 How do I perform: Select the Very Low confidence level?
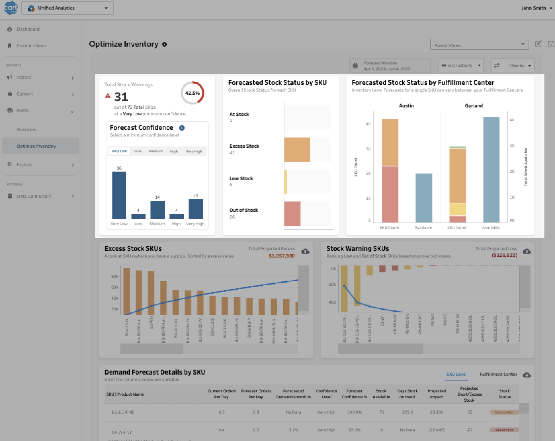pos(119,151)
